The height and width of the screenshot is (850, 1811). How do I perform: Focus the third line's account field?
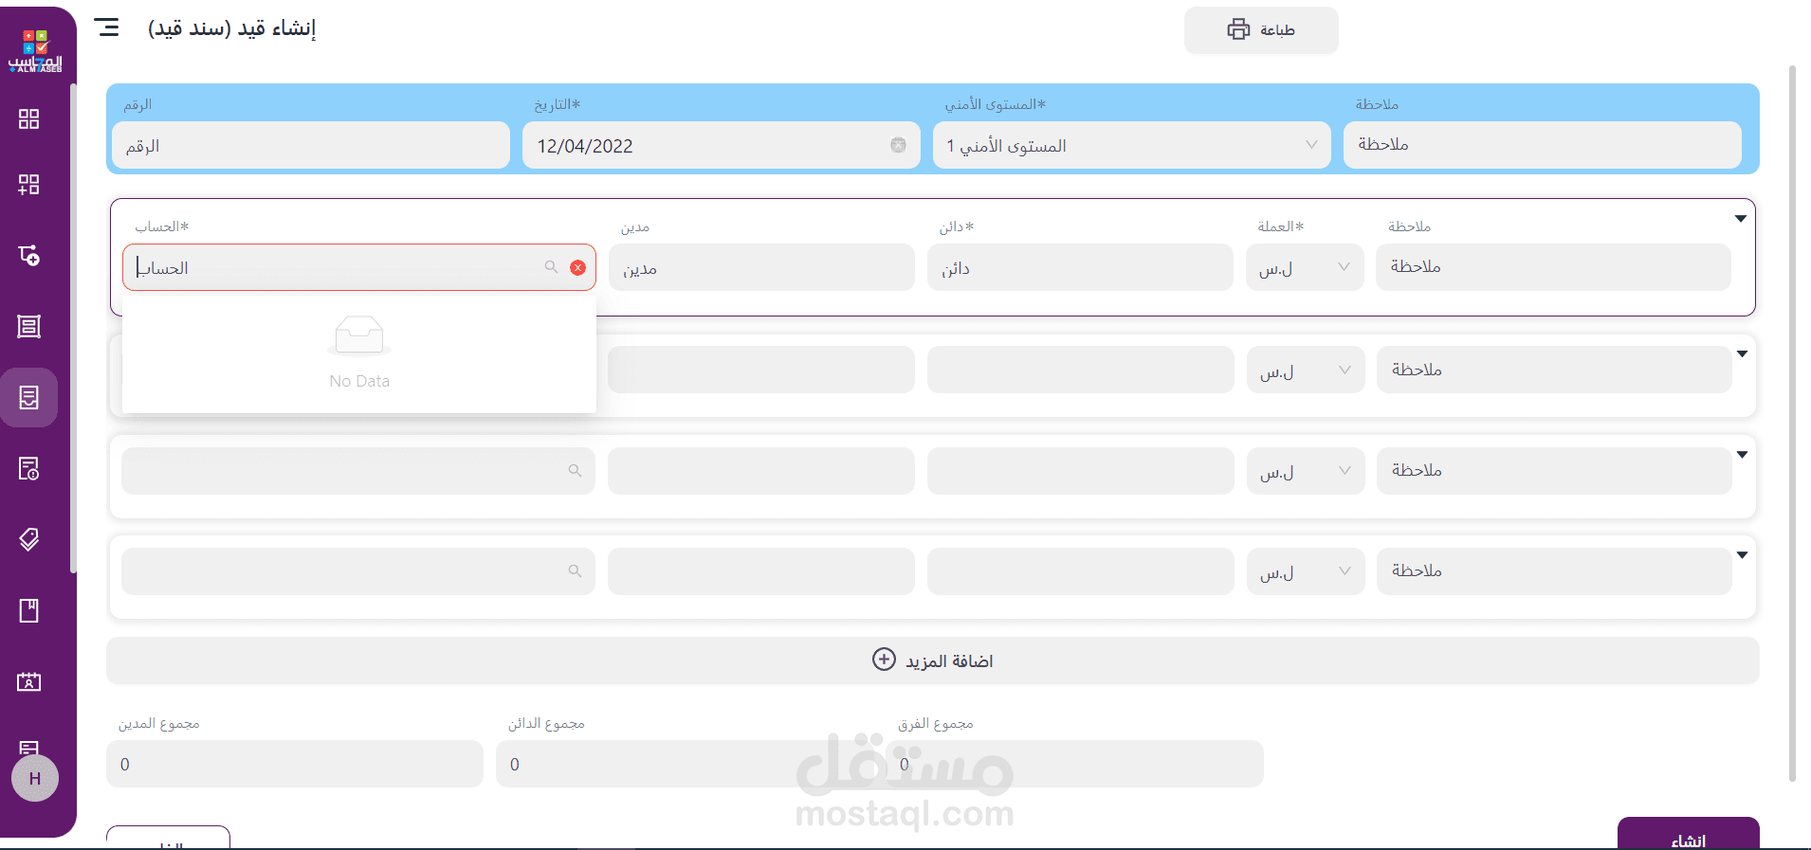[358, 470]
